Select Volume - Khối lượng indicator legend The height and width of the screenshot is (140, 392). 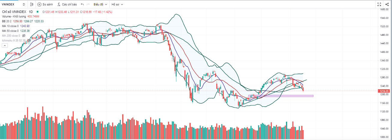14,17
